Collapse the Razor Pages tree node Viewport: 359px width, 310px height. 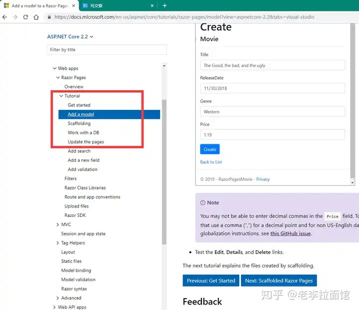coord(58,78)
